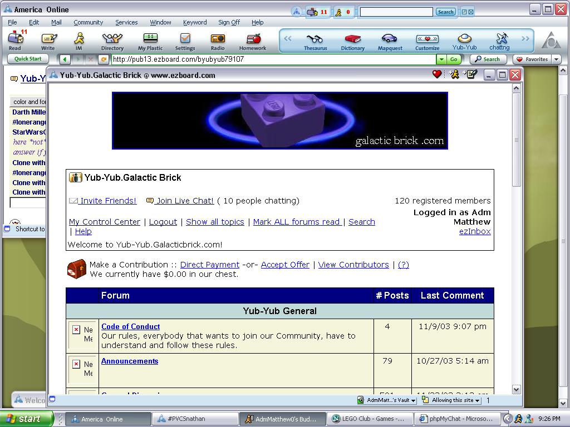Open the Mapquest car shortcut

pyautogui.click(x=390, y=41)
